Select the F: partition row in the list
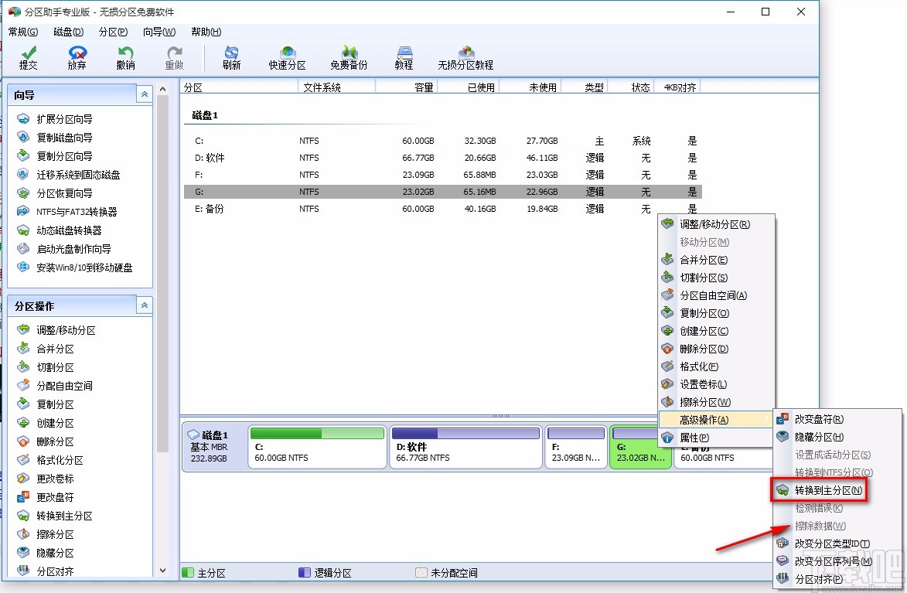This screenshot has width=907, height=593. pyautogui.click(x=442, y=175)
